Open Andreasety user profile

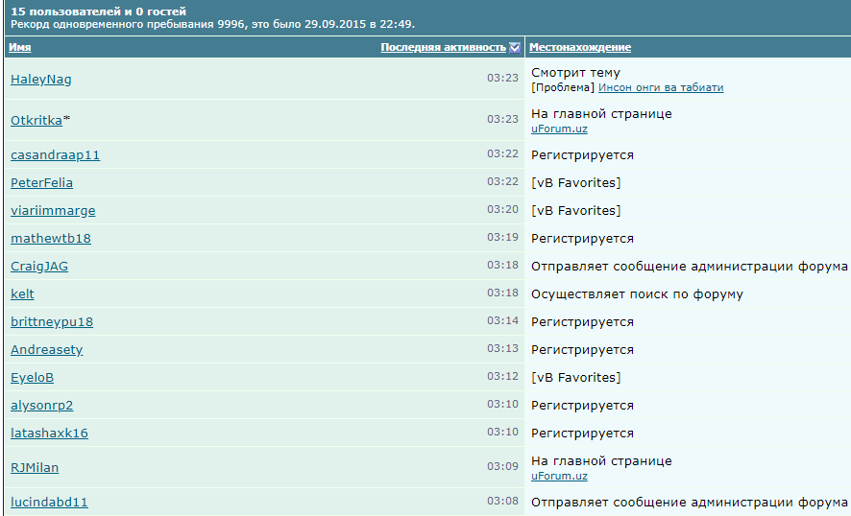coord(47,350)
